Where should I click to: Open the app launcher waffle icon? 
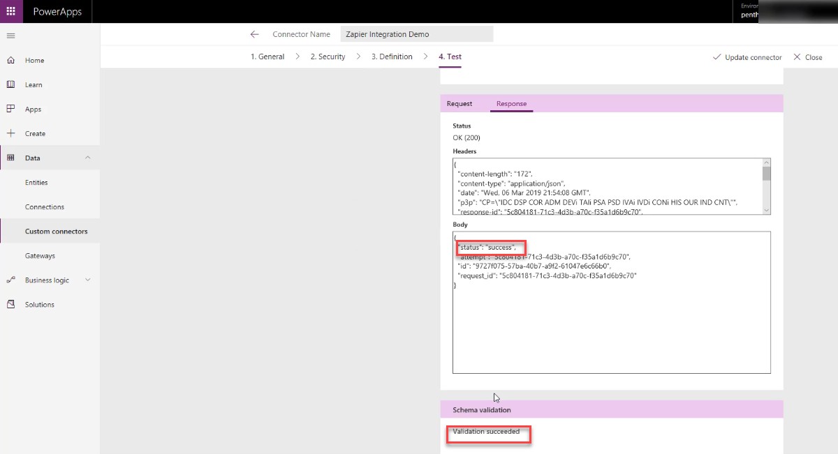[x=10, y=11]
